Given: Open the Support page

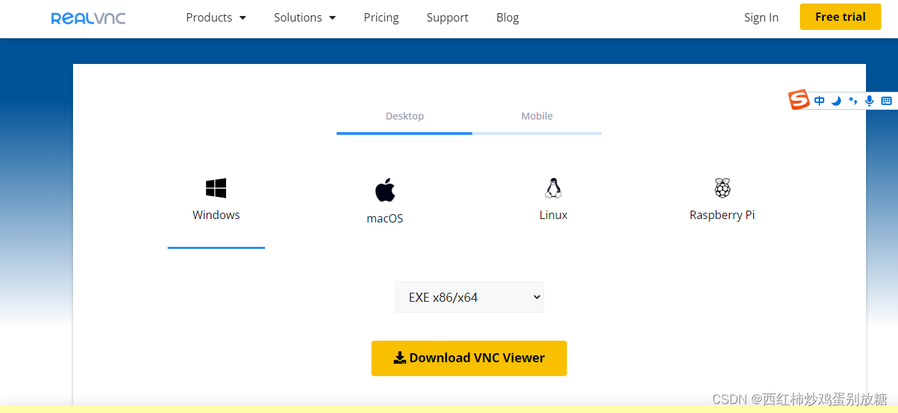Looking at the screenshot, I should click(x=447, y=17).
